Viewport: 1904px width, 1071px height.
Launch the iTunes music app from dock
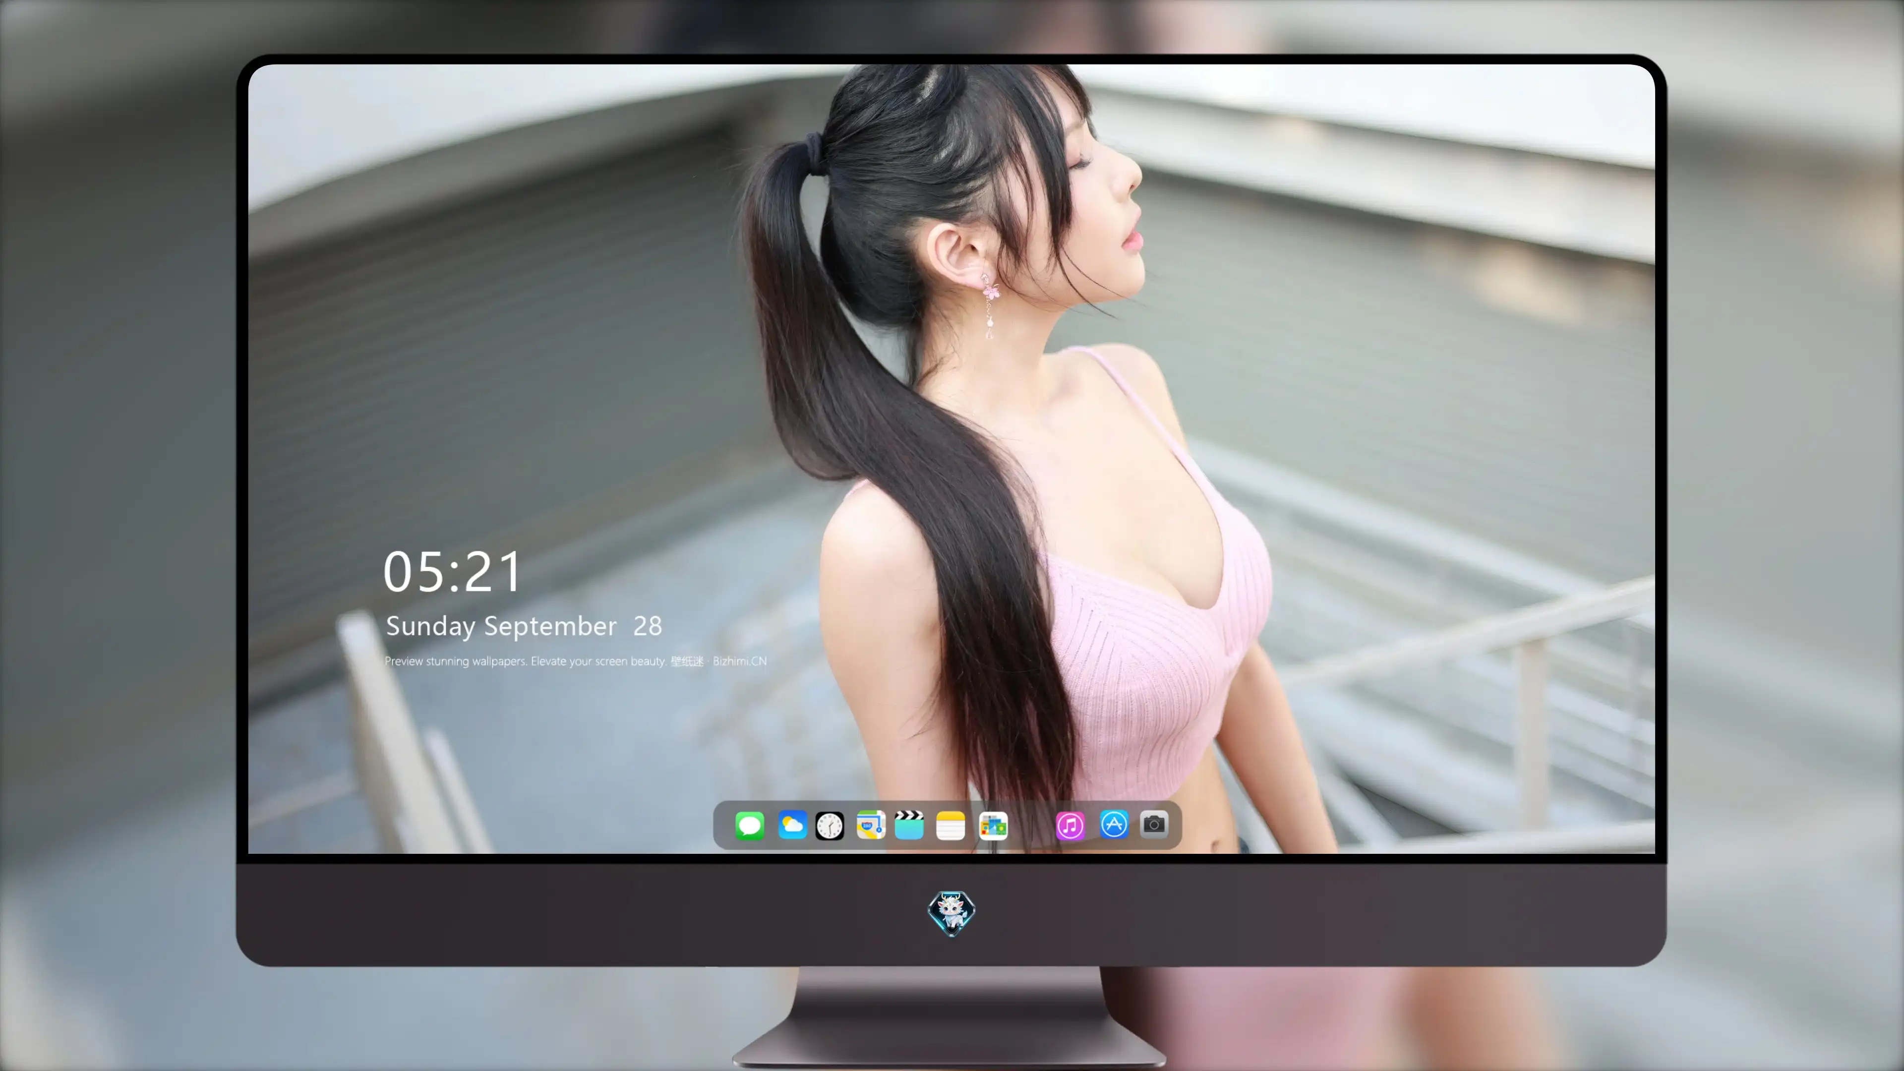(x=1071, y=826)
